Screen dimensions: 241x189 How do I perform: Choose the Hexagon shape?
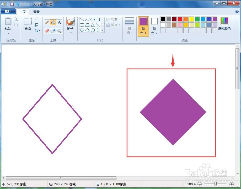click(x=93, y=30)
